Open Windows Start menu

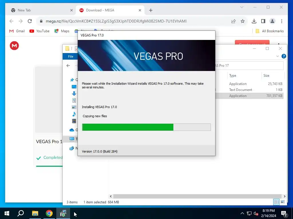pos(7,213)
